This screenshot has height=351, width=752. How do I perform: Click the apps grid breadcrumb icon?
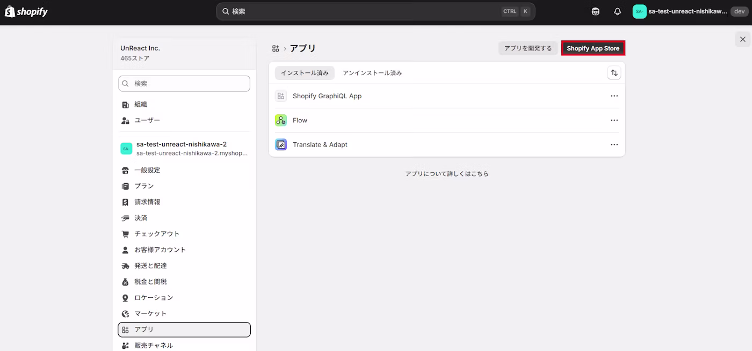(x=276, y=48)
